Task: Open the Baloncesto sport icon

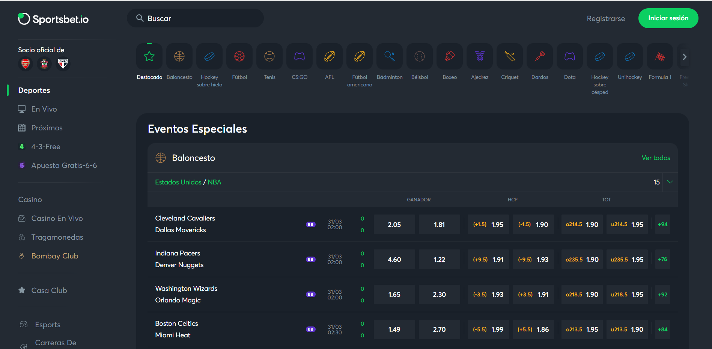Action: [x=179, y=56]
